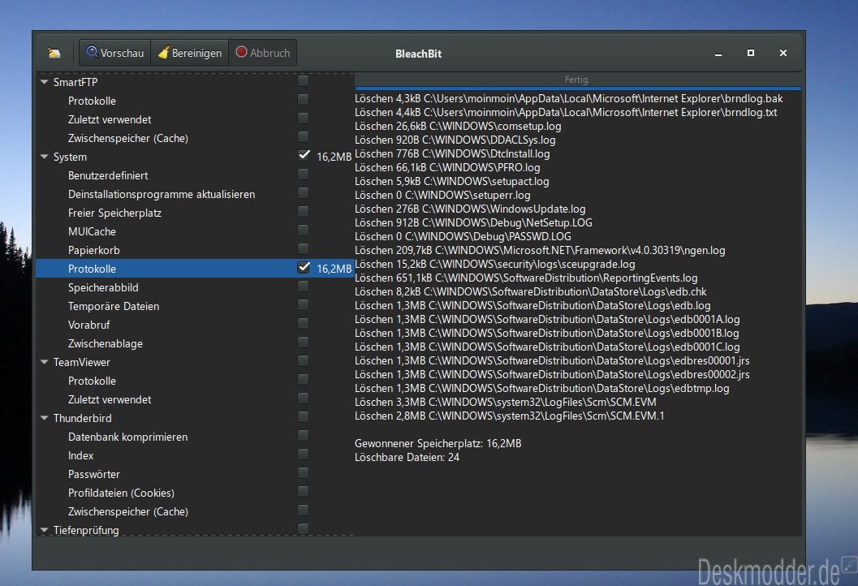Open the BleachBit application menu icon
Viewport: 858px width, 586px height.
pyautogui.click(x=54, y=53)
